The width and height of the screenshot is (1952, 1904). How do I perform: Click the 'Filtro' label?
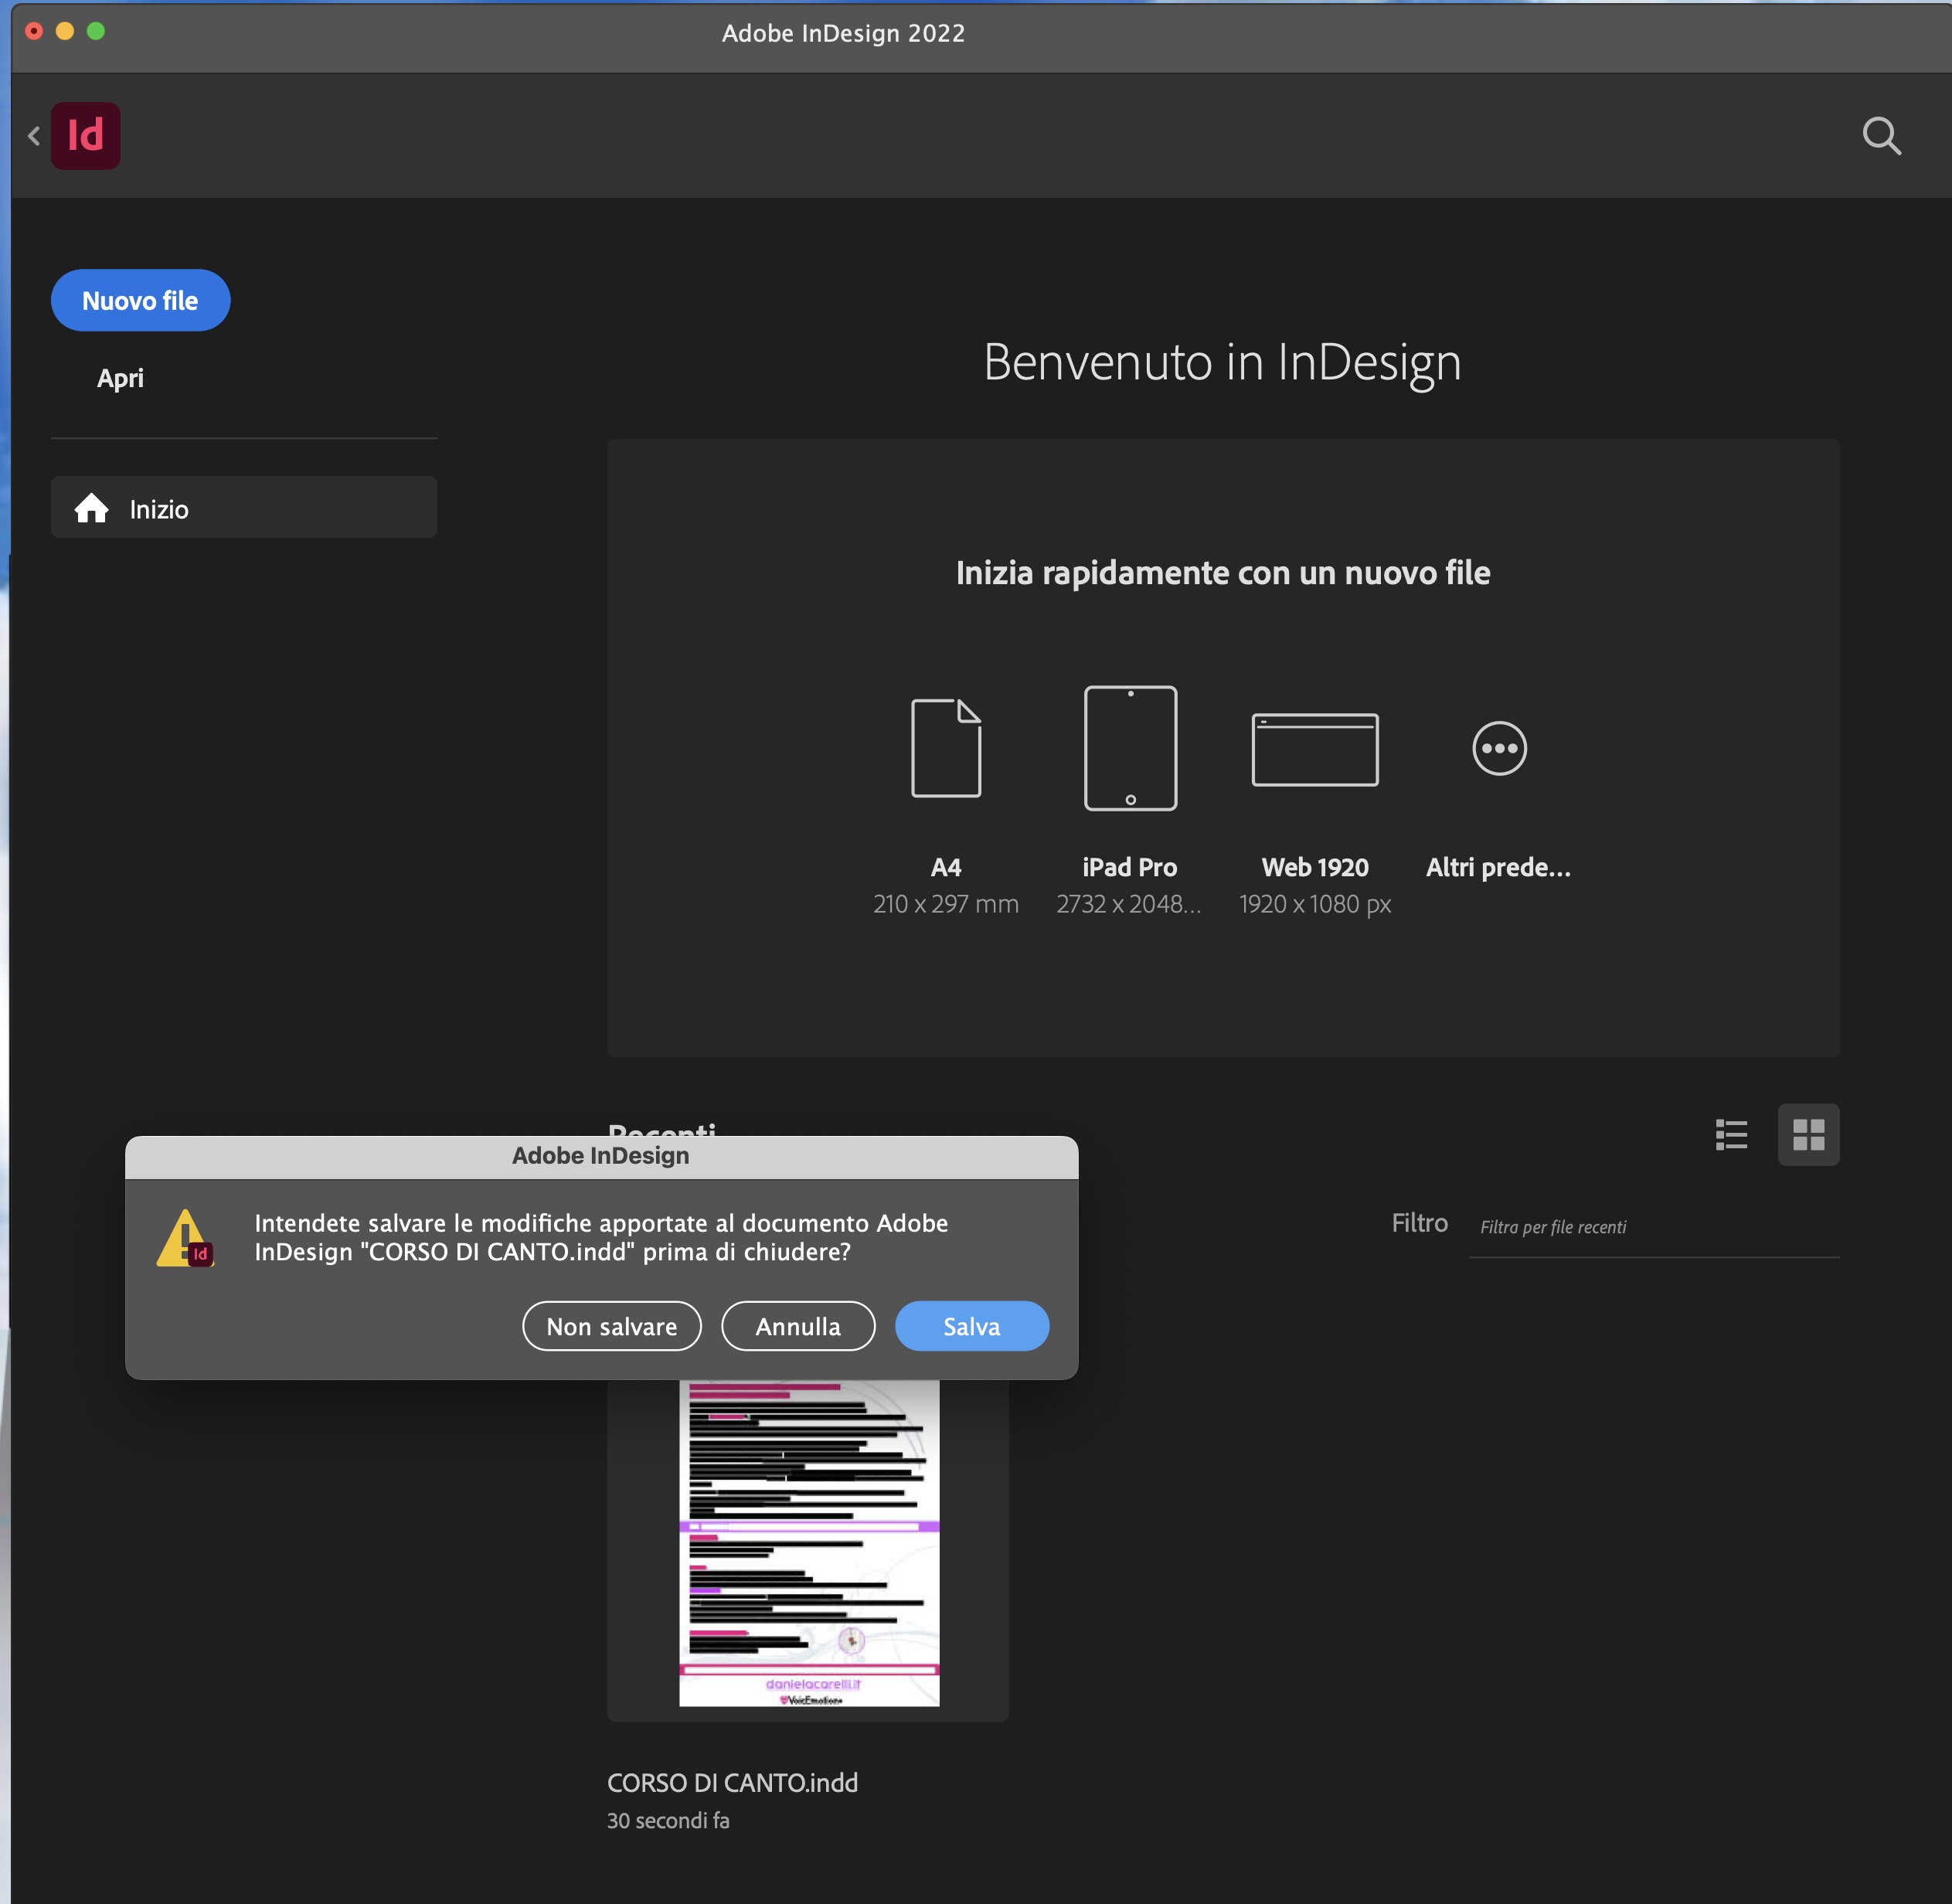tap(1419, 1223)
